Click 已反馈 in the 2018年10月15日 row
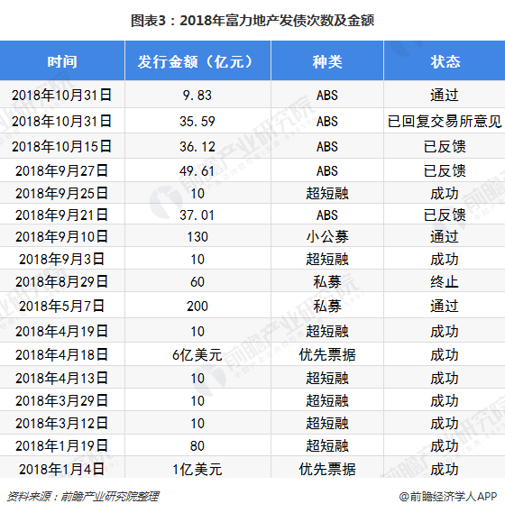Image resolution: width=505 pixels, height=513 pixels. (x=445, y=146)
